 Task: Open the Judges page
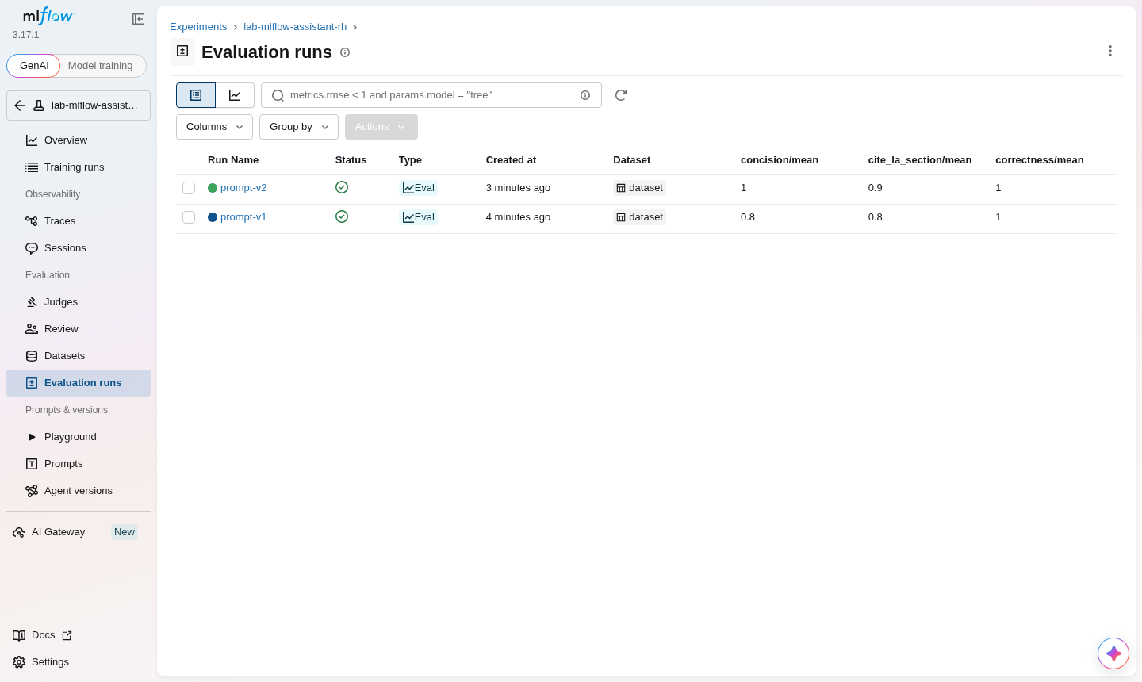(x=79, y=302)
